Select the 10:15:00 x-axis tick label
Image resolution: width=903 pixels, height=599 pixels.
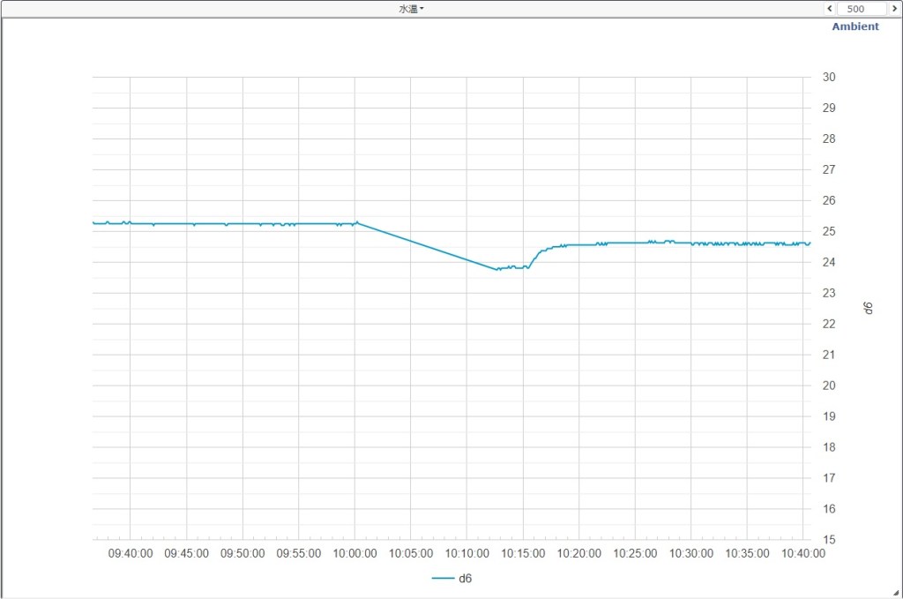pos(523,554)
